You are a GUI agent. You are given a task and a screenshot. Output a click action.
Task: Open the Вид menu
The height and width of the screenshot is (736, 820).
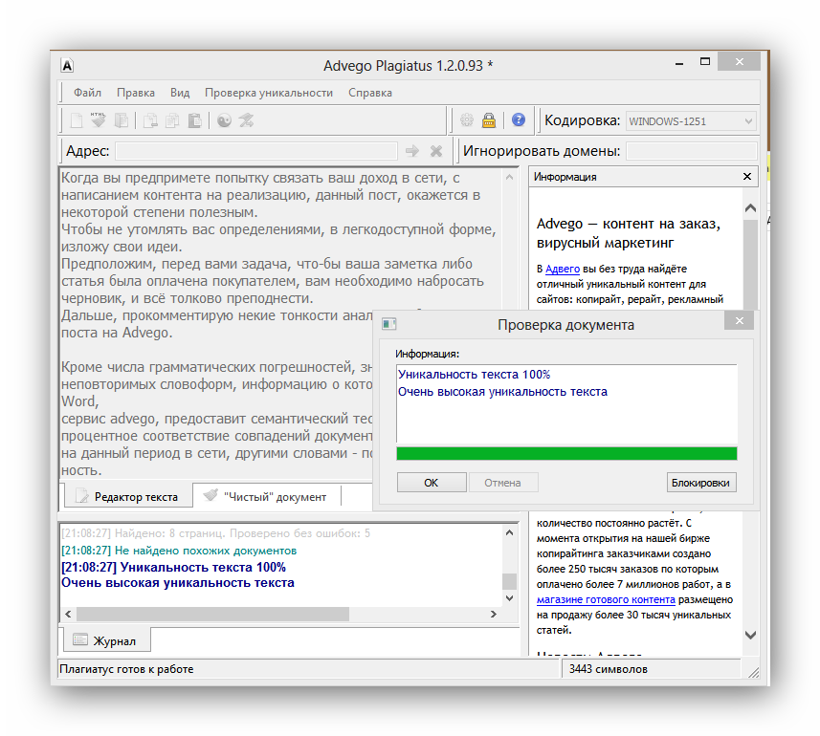point(180,93)
